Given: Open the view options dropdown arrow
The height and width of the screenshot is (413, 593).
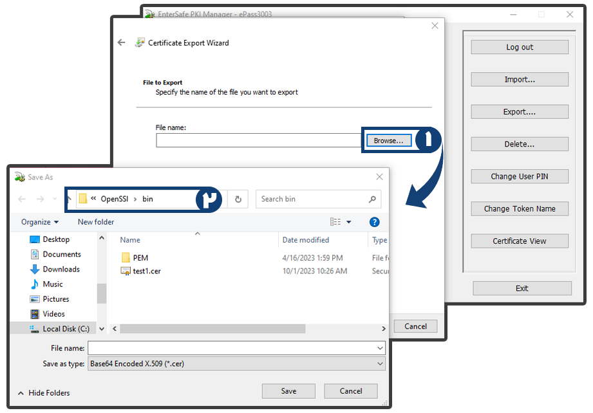Looking at the screenshot, I should point(349,222).
